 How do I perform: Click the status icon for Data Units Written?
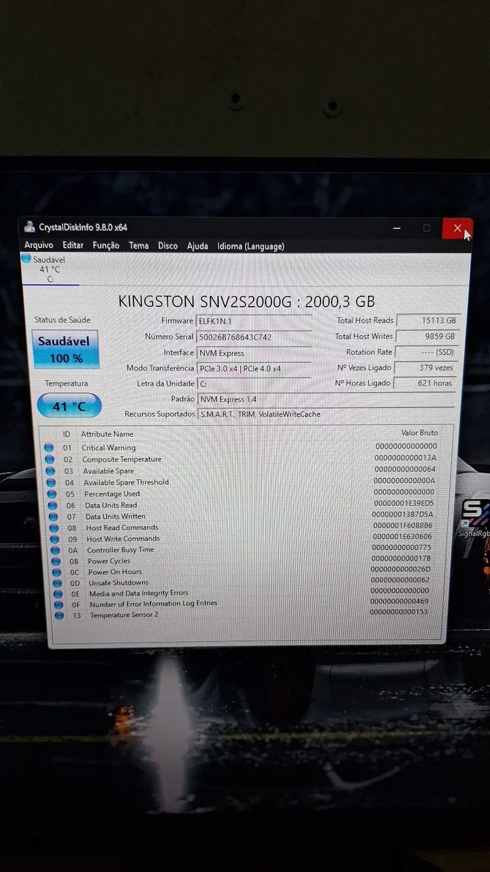click(x=53, y=516)
